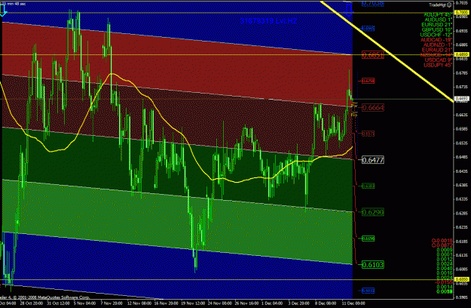Click the USDCHF -12 pair label

[436, 35]
